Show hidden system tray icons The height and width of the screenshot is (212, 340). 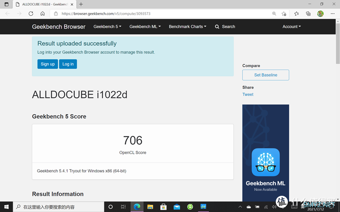point(240,207)
